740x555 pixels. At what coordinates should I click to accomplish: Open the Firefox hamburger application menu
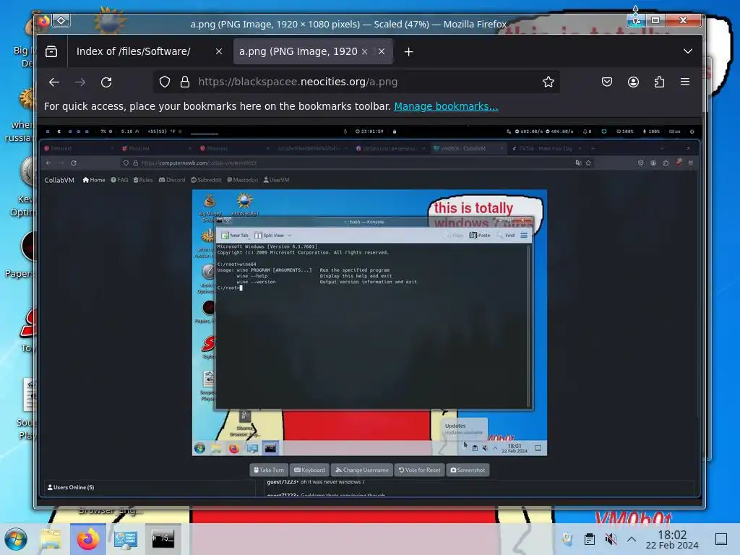click(x=685, y=82)
